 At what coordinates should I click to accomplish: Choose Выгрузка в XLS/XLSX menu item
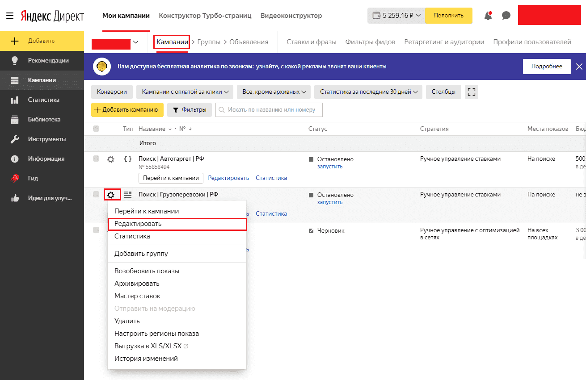point(177,346)
